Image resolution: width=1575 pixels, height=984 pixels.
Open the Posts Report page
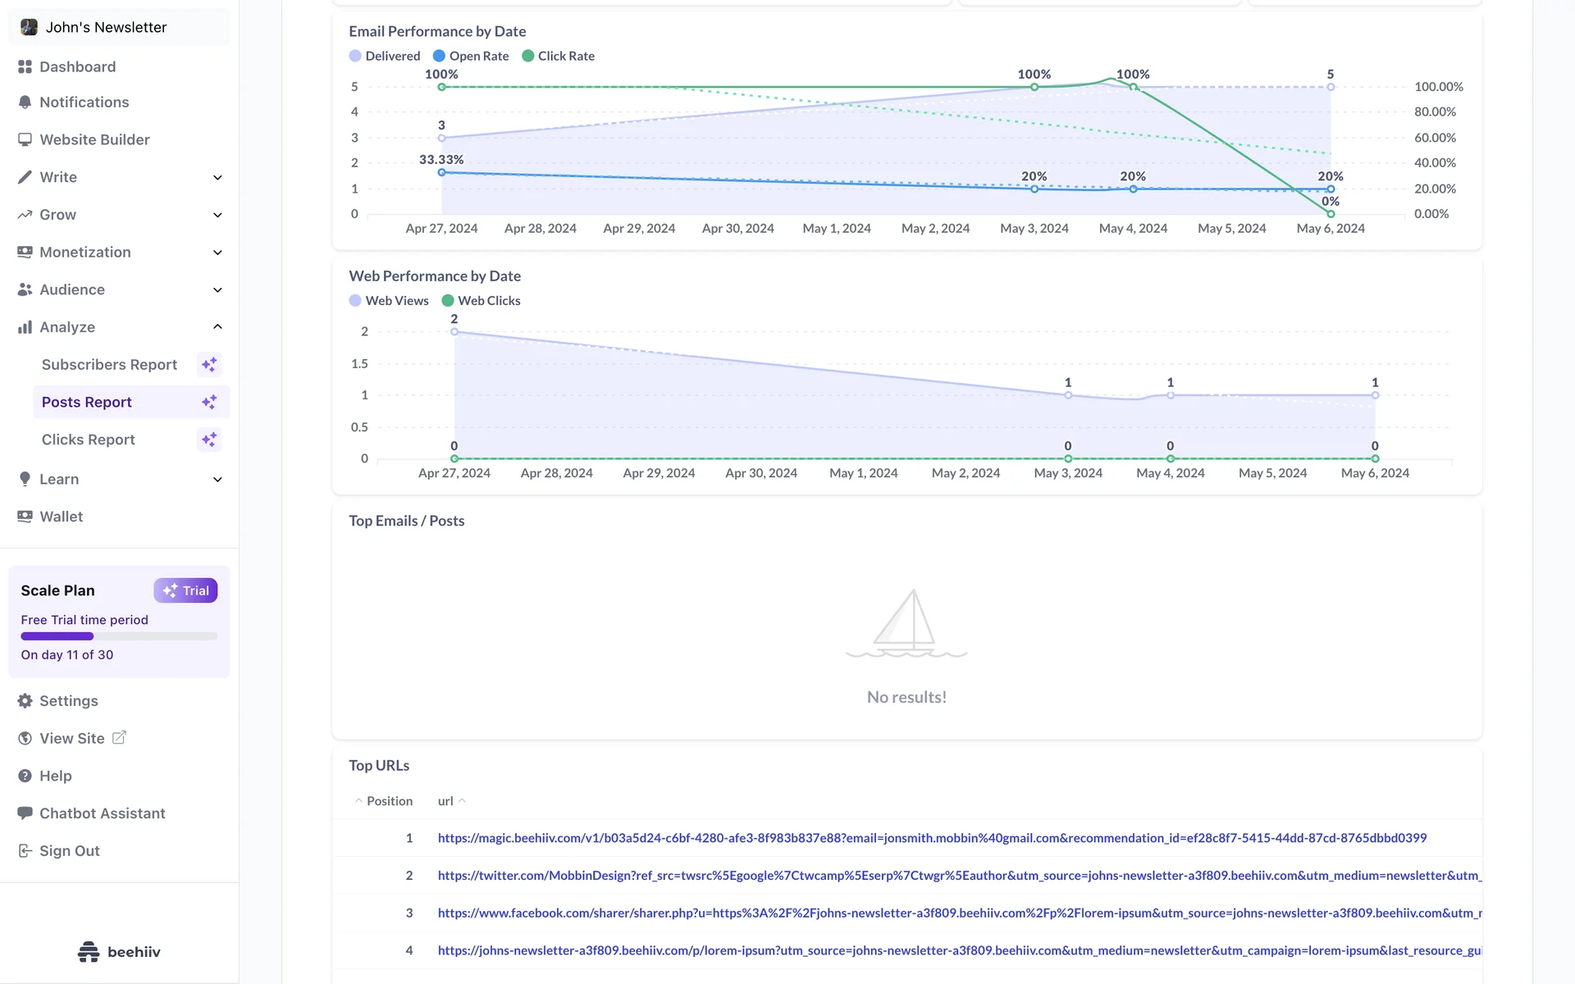pos(87,402)
